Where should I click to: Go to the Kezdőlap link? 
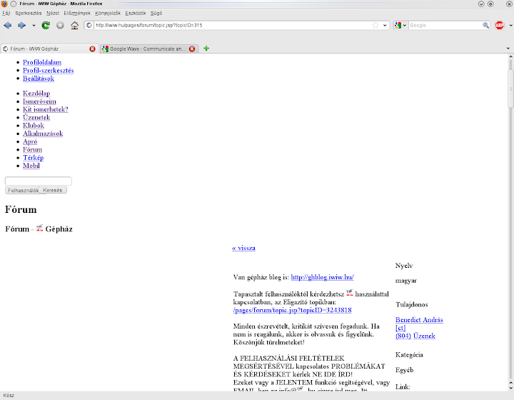tap(36, 94)
